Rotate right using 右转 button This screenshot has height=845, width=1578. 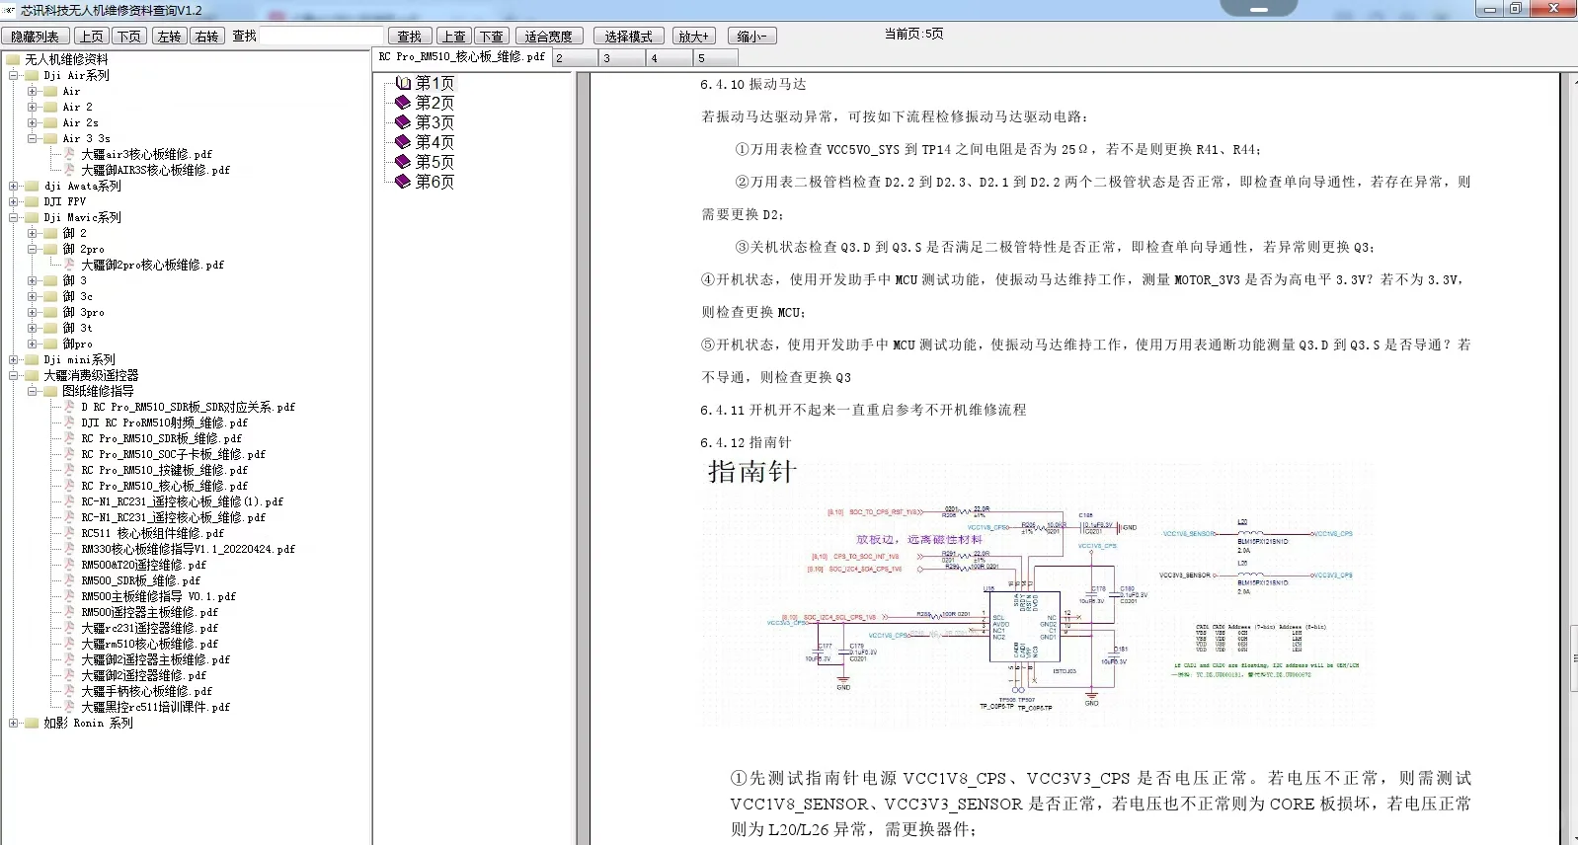(206, 37)
